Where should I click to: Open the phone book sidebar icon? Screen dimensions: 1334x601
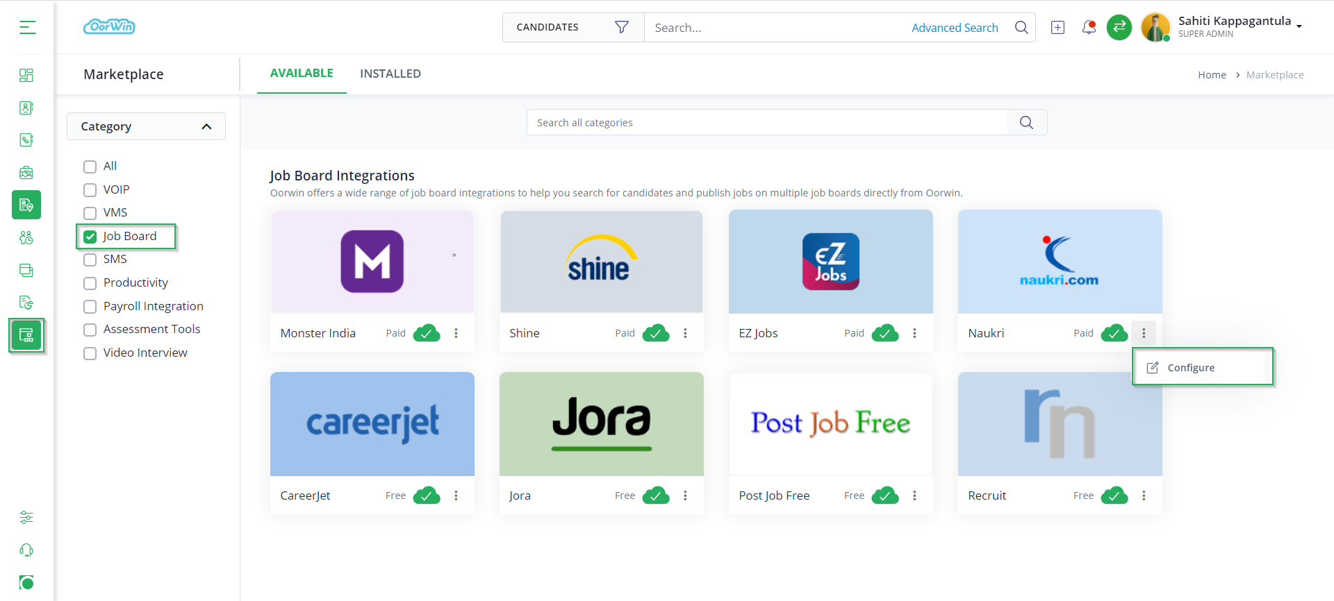[x=26, y=140]
